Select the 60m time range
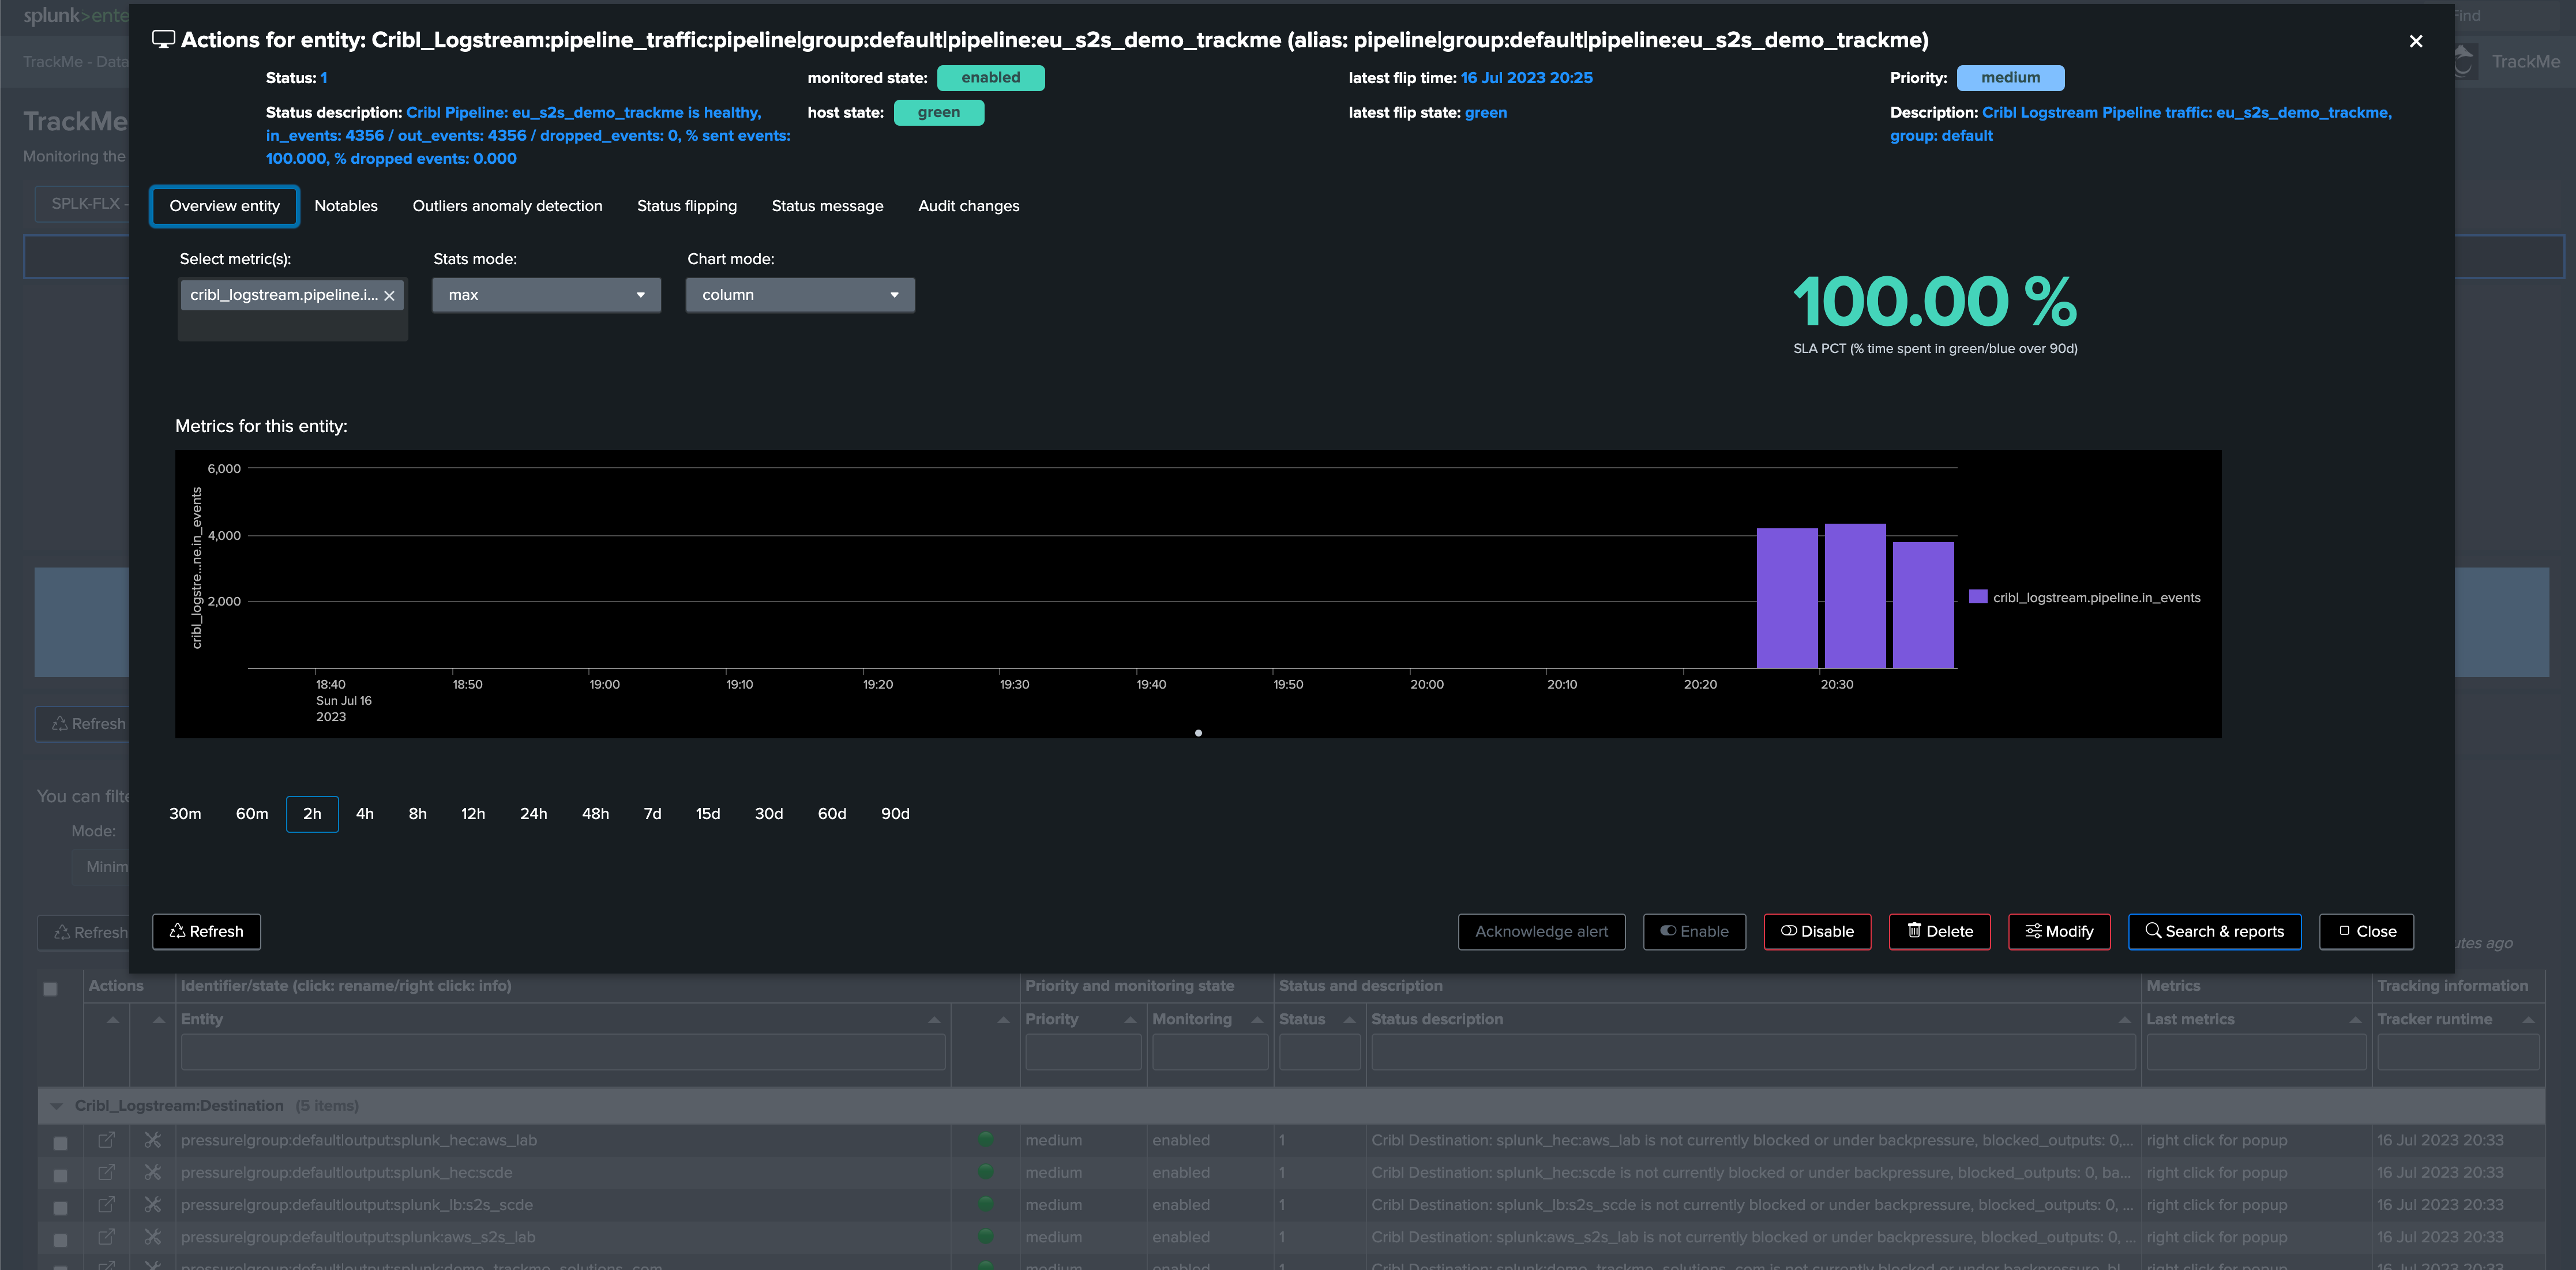This screenshot has height=1270, width=2576. pos(252,814)
